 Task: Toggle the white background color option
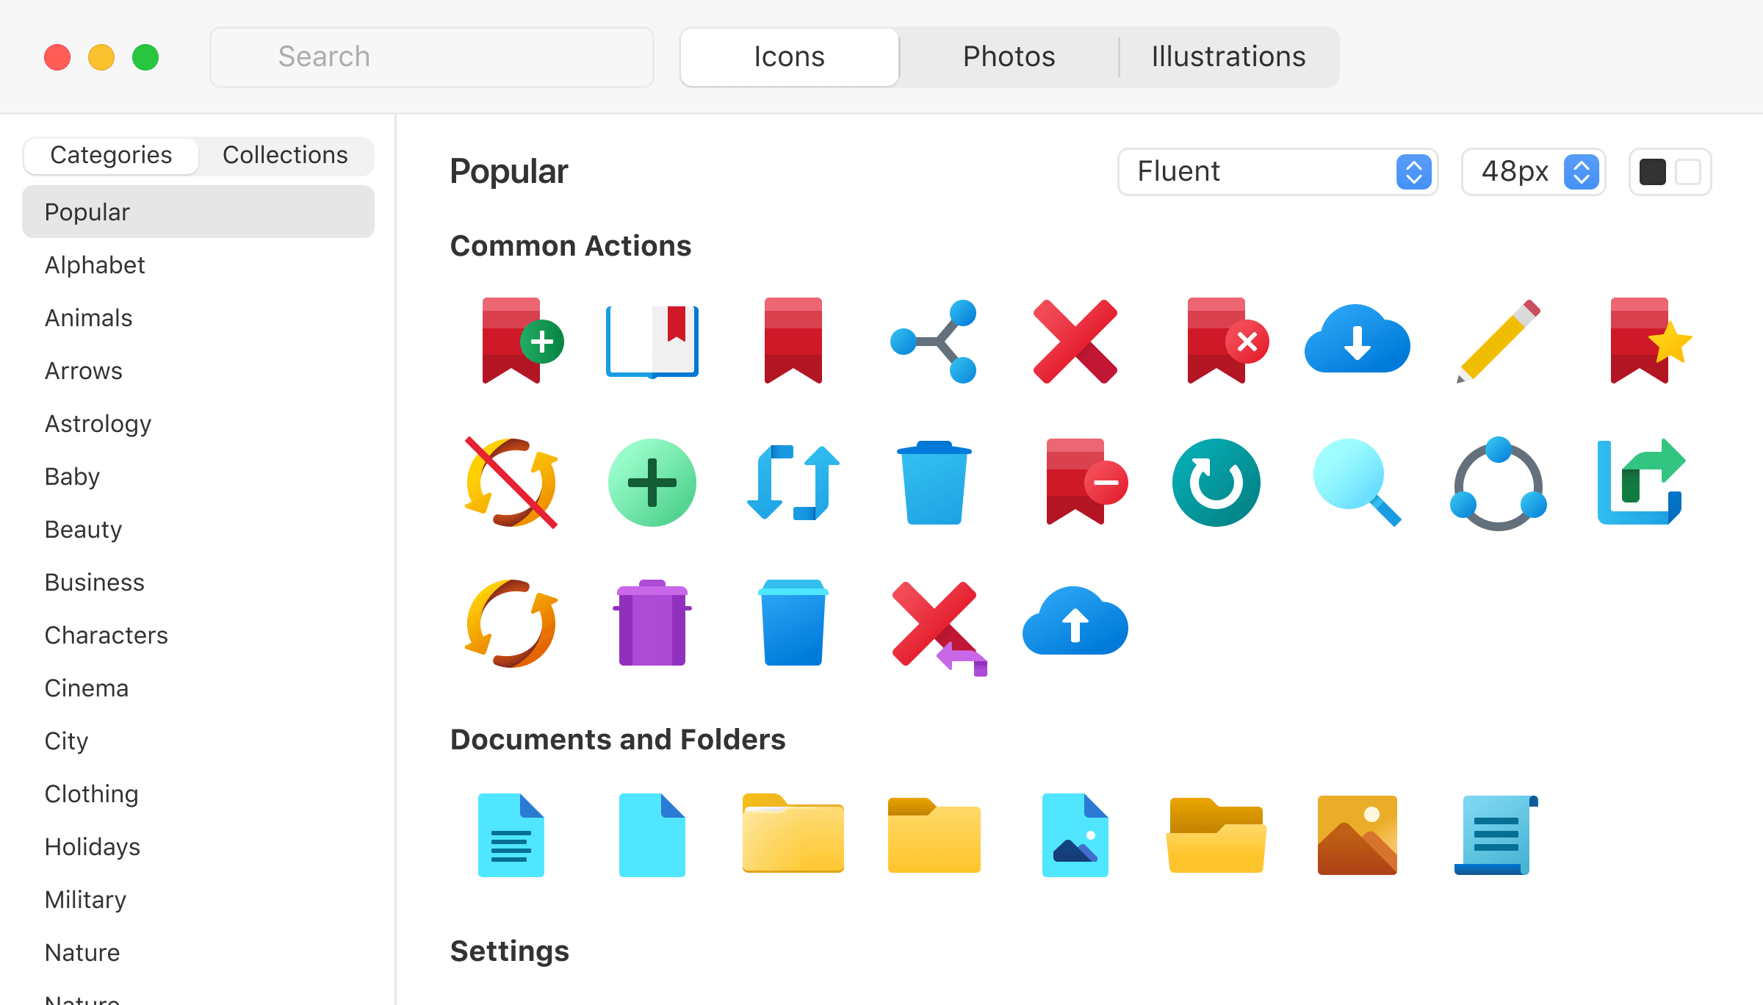(x=1687, y=171)
